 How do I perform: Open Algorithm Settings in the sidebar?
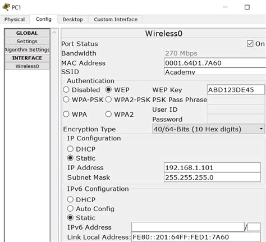point(27,49)
